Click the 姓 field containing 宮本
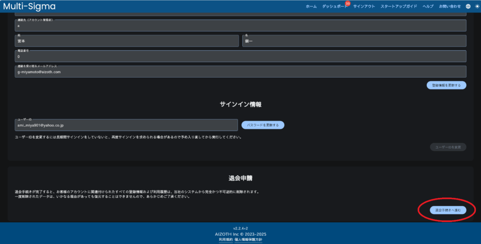Viewport: 481px width, 244px height. (x=127, y=41)
